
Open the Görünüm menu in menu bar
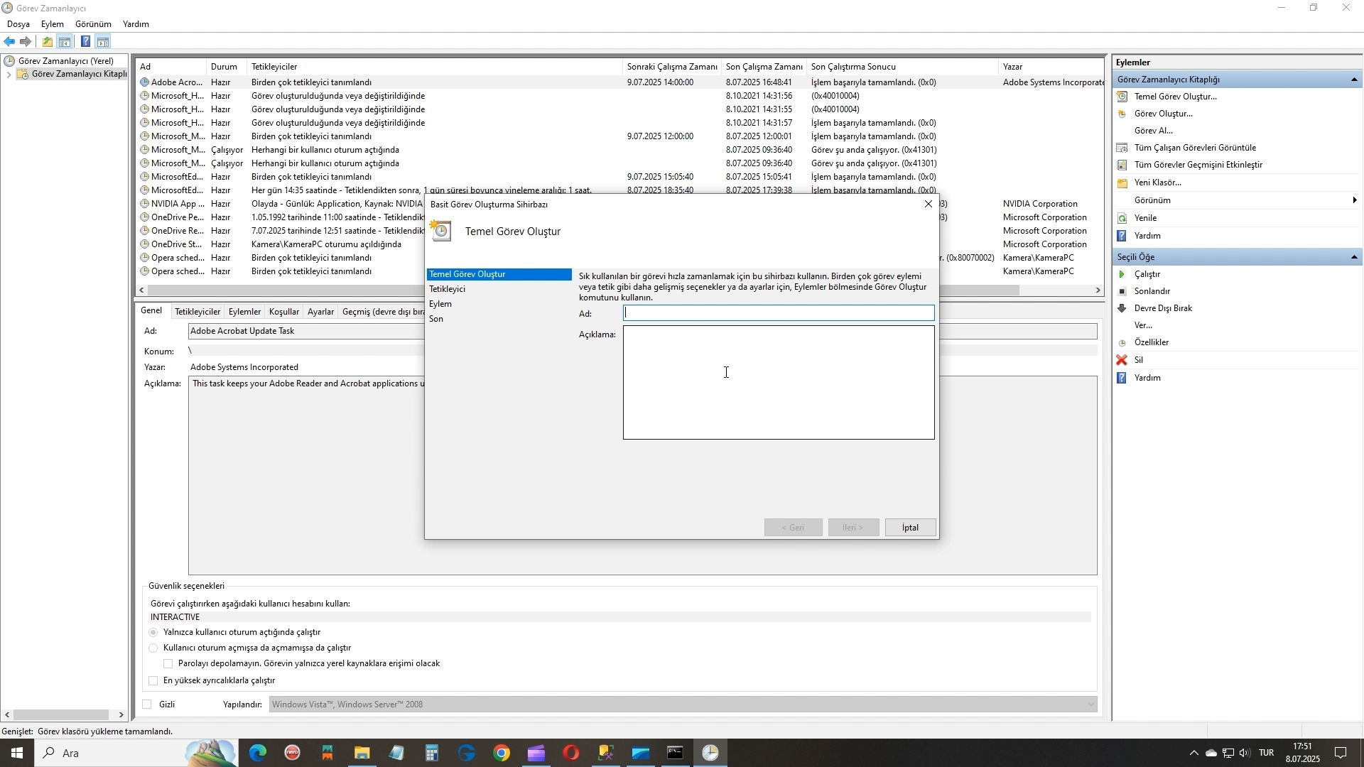tap(94, 24)
